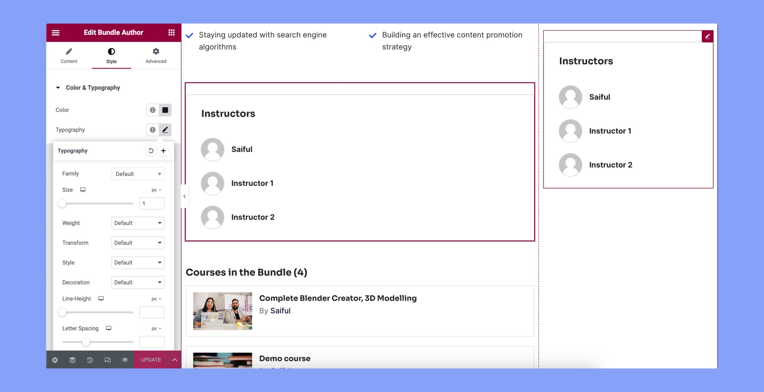Click the Blender course thumbnail image
This screenshot has height=392, width=764.
click(222, 311)
